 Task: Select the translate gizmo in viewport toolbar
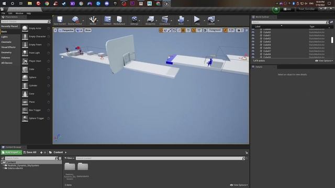(161, 30)
